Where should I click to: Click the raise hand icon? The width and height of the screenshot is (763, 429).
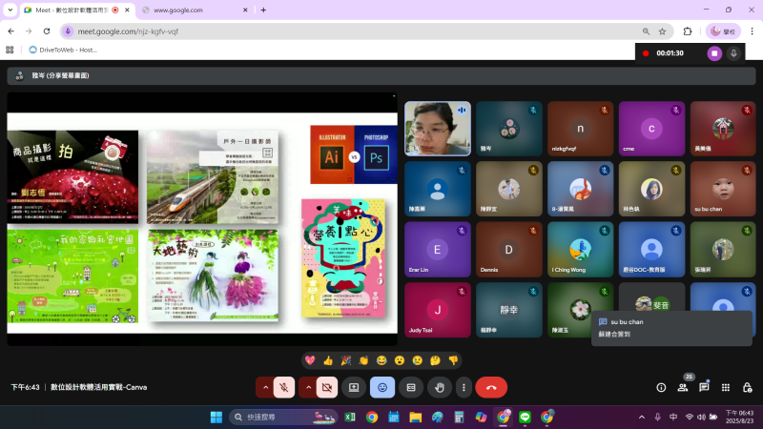440,387
